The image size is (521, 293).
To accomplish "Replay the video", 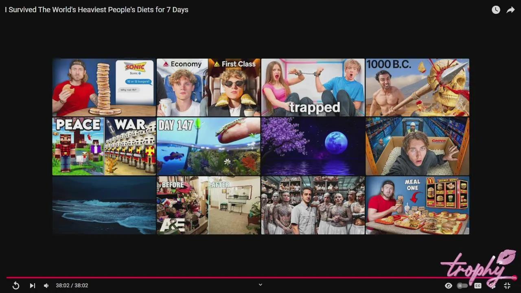I will tap(16, 285).
